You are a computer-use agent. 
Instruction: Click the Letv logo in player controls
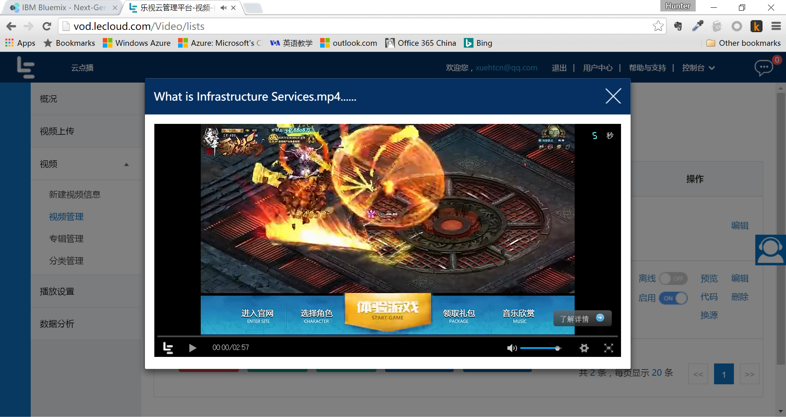click(x=168, y=348)
